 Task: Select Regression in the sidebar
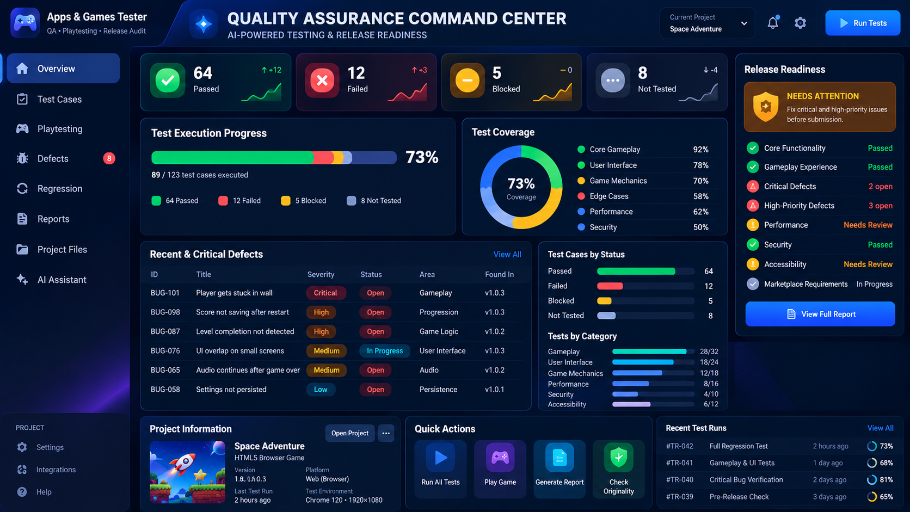pyautogui.click(x=64, y=189)
